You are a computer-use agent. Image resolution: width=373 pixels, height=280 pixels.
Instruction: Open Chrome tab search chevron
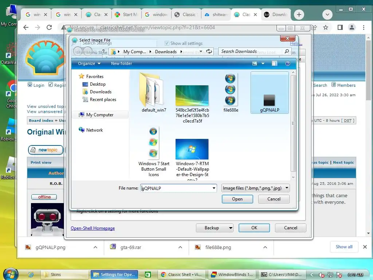327,15
